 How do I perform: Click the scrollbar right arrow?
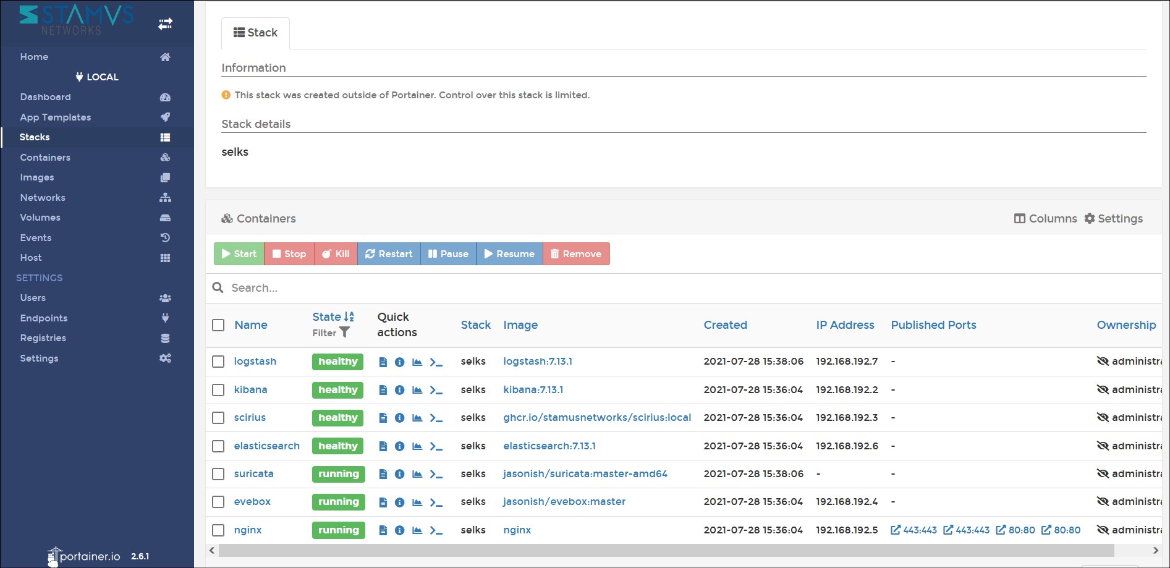(1155, 550)
